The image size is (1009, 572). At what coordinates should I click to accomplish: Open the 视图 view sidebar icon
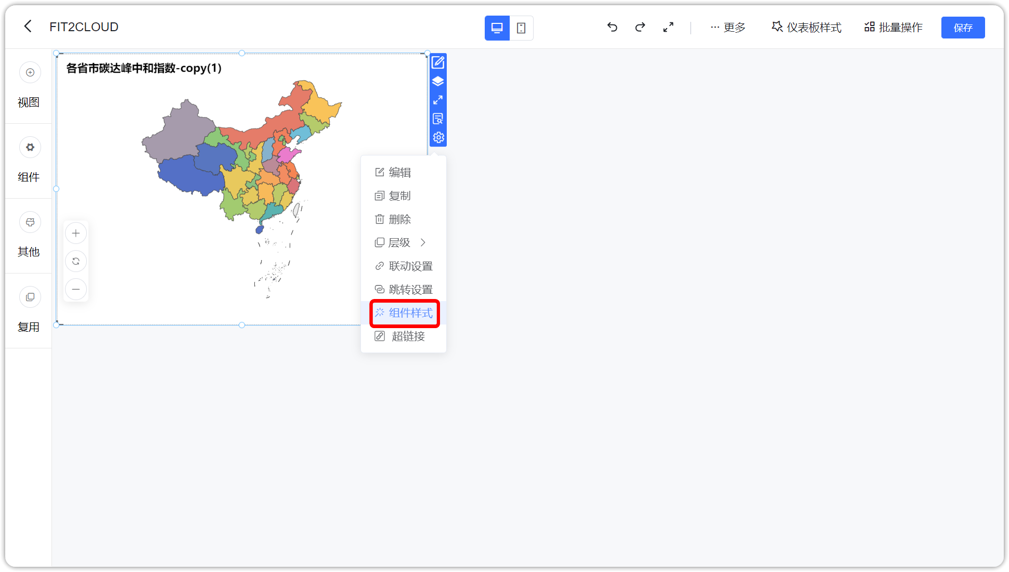[30, 73]
